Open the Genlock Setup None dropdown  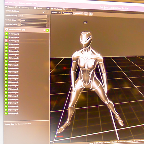point(34,20)
